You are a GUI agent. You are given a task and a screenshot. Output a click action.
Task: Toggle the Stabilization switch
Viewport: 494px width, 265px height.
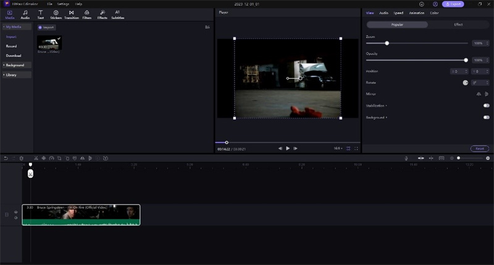tap(487, 105)
